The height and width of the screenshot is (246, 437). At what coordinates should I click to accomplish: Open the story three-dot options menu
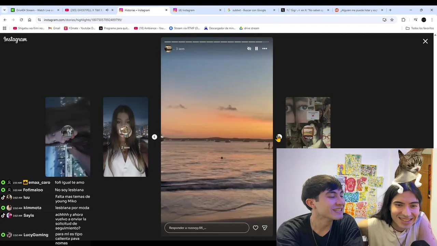[x=265, y=49]
